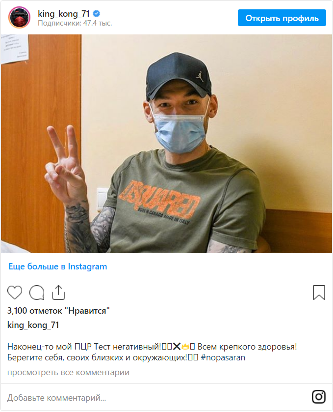The image size is (333, 412).
Task: Click the caption text about ПЦР Тест
Action: (x=84, y=347)
